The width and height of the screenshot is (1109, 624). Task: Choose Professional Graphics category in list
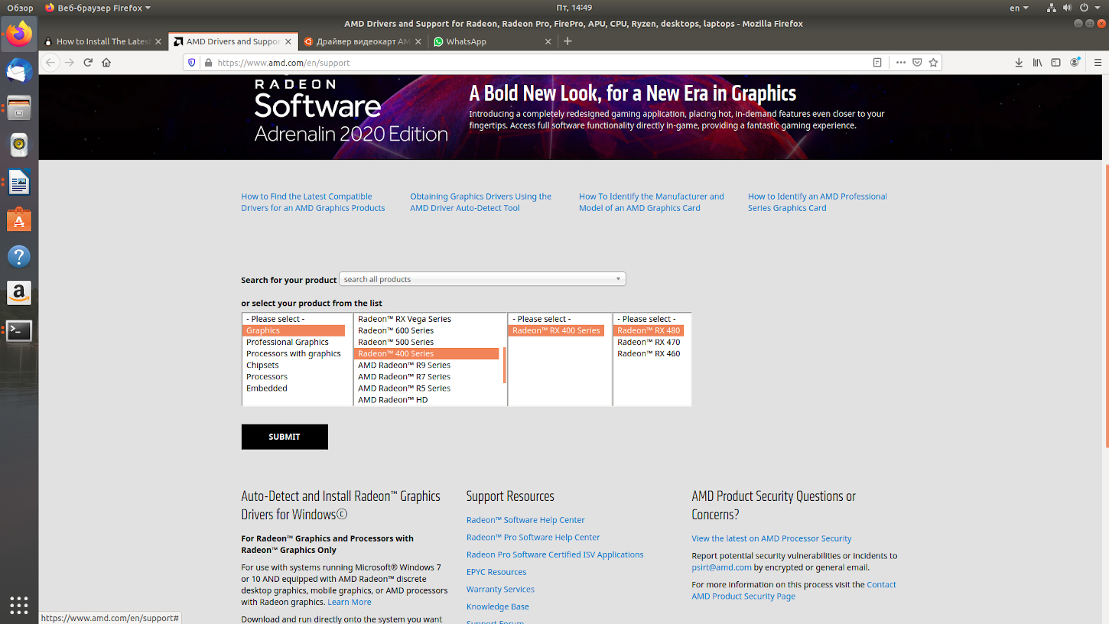click(288, 342)
